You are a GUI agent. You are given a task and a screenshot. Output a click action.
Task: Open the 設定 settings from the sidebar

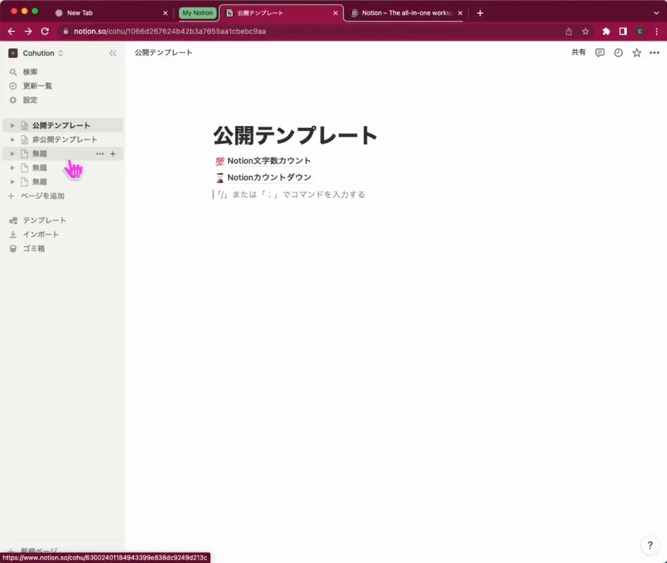click(31, 99)
